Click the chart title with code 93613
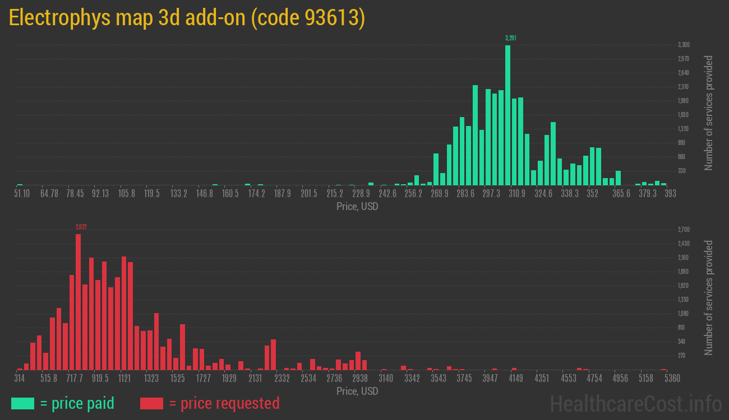Image resolution: width=729 pixels, height=420 pixels. coord(187,18)
